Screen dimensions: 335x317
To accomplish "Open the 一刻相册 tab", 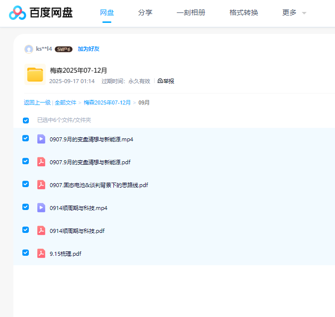I will pyautogui.click(x=191, y=12).
